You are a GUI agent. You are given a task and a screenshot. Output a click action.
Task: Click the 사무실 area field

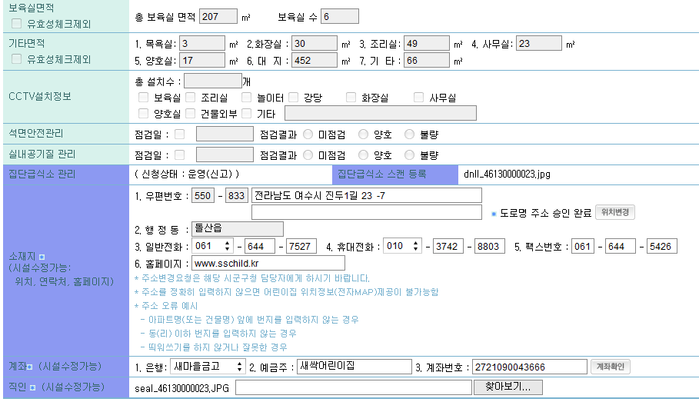pyautogui.click(x=538, y=44)
